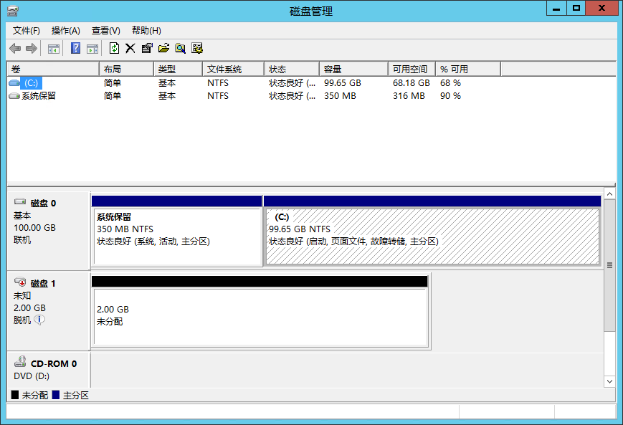Click the open-folder toolbar icon
Screen dimensions: 623x425
point(163,48)
